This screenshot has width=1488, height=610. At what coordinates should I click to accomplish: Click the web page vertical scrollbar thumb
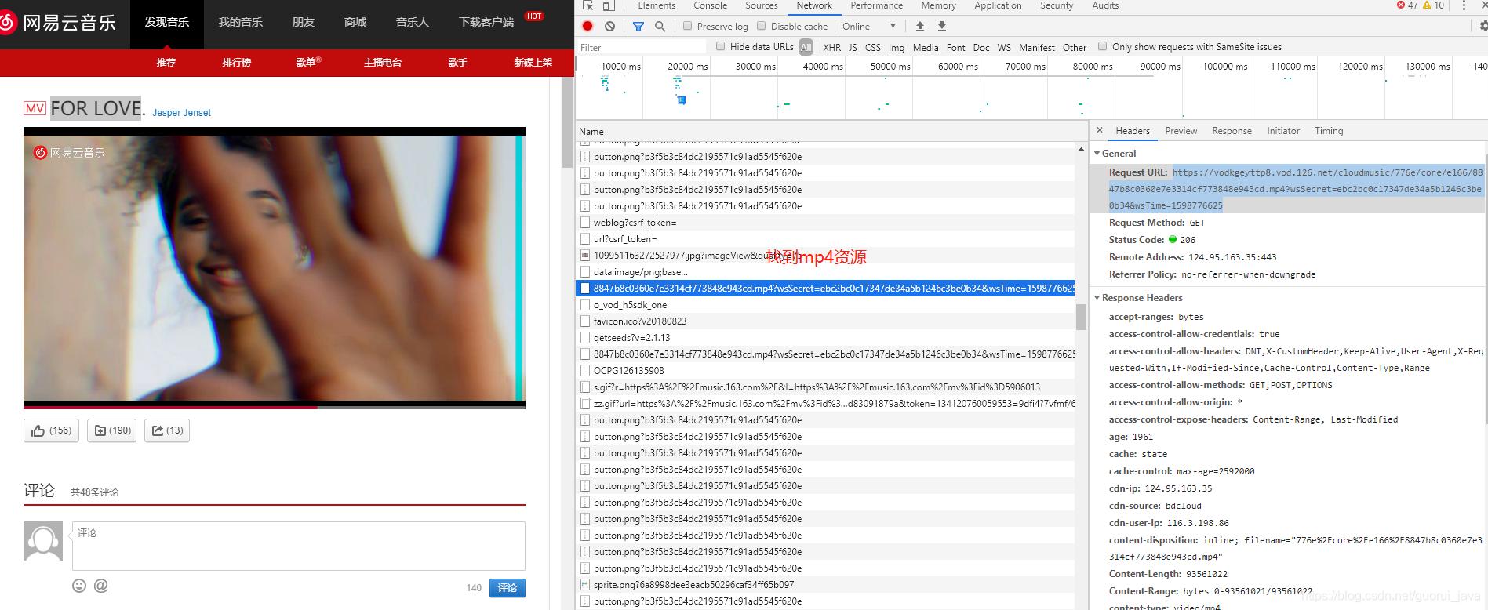[568, 123]
